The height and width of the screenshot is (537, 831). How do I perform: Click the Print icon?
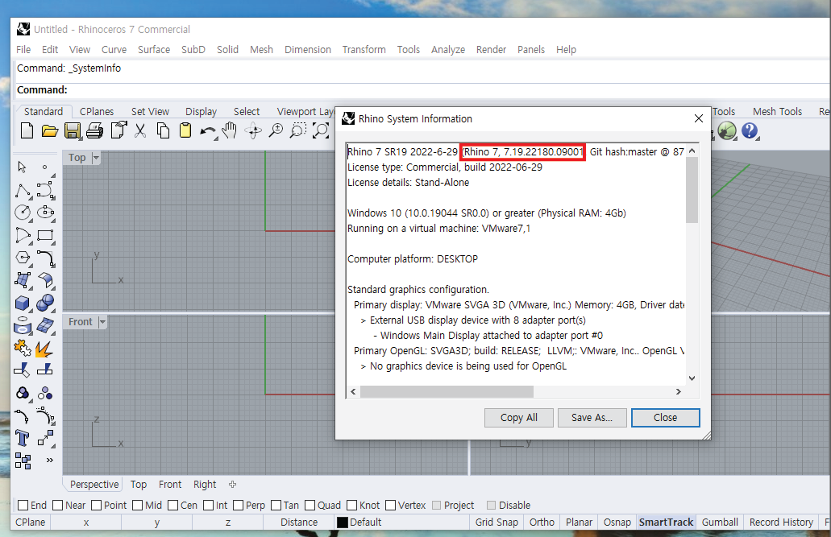(x=94, y=130)
